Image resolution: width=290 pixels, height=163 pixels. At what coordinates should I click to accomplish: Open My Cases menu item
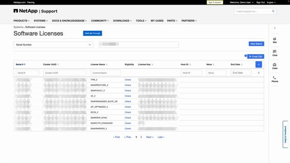coord(157,21)
